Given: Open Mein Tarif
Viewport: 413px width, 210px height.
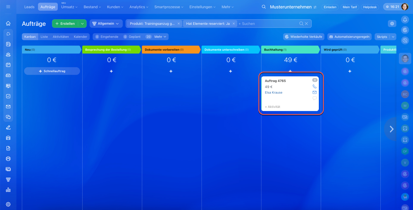Looking at the screenshot, I should (x=350, y=7).
